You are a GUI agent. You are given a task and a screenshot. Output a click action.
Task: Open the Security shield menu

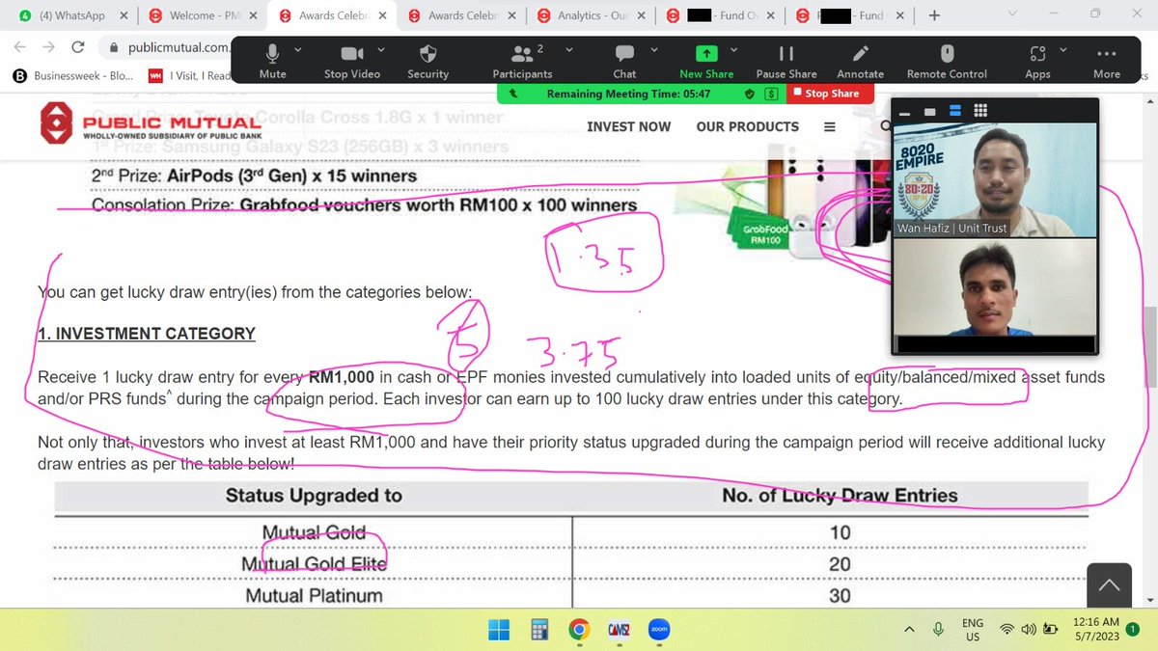(427, 61)
